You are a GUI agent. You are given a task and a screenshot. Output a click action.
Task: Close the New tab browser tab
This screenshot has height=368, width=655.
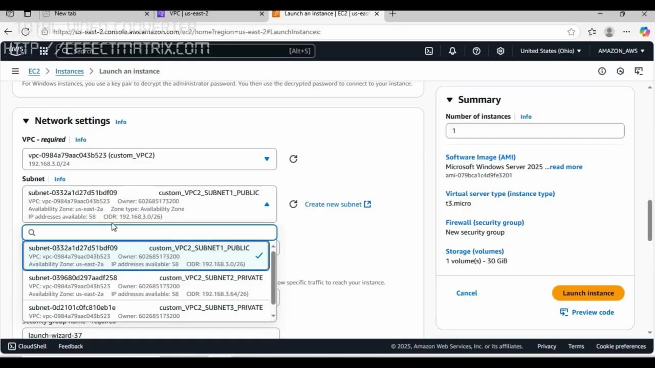click(x=147, y=14)
